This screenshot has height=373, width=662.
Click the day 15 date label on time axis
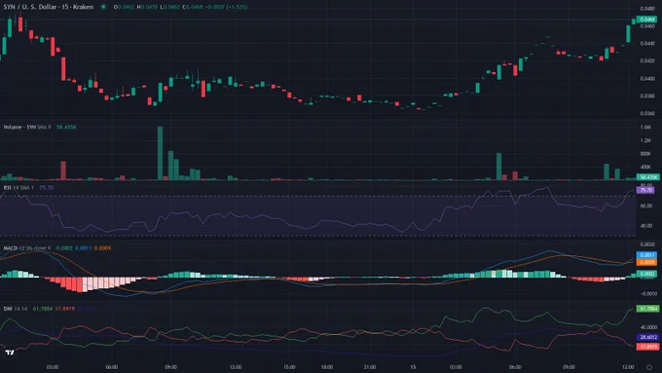pyautogui.click(x=413, y=367)
